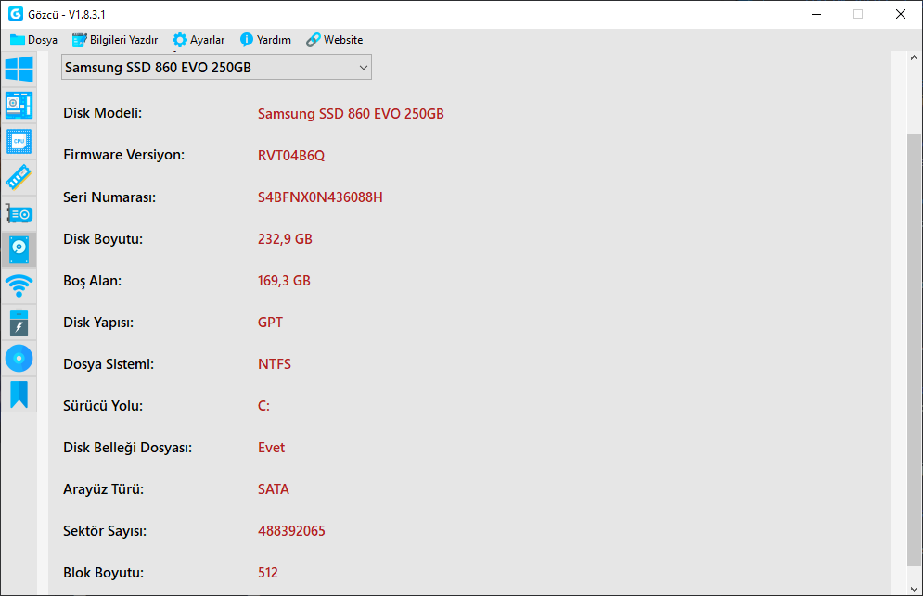Click the Blok Boyutu label
The width and height of the screenshot is (923, 596).
104,573
